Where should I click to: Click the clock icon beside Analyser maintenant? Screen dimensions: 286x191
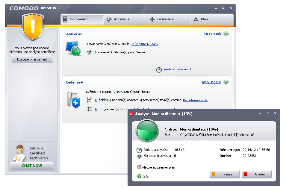[x=159, y=70]
